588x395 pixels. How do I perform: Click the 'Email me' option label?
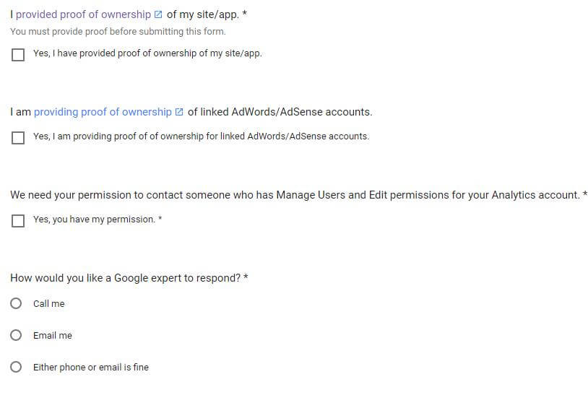[x=53, y=335]
